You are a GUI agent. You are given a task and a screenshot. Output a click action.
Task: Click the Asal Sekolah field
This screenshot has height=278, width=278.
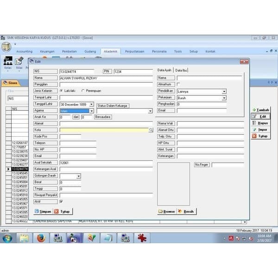[106, 163]
